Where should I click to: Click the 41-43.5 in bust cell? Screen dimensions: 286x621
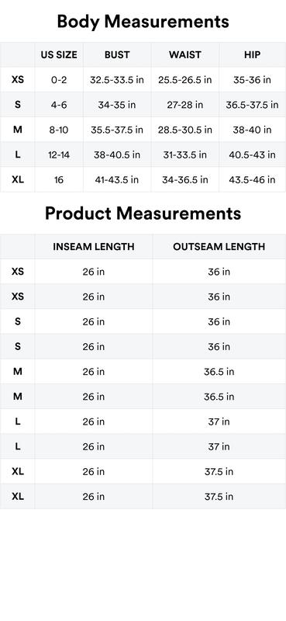(x=117, y=180)
